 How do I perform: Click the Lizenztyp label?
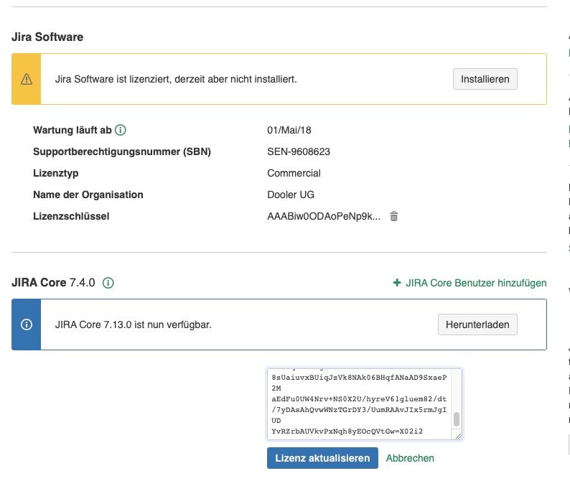coord(55,173)
